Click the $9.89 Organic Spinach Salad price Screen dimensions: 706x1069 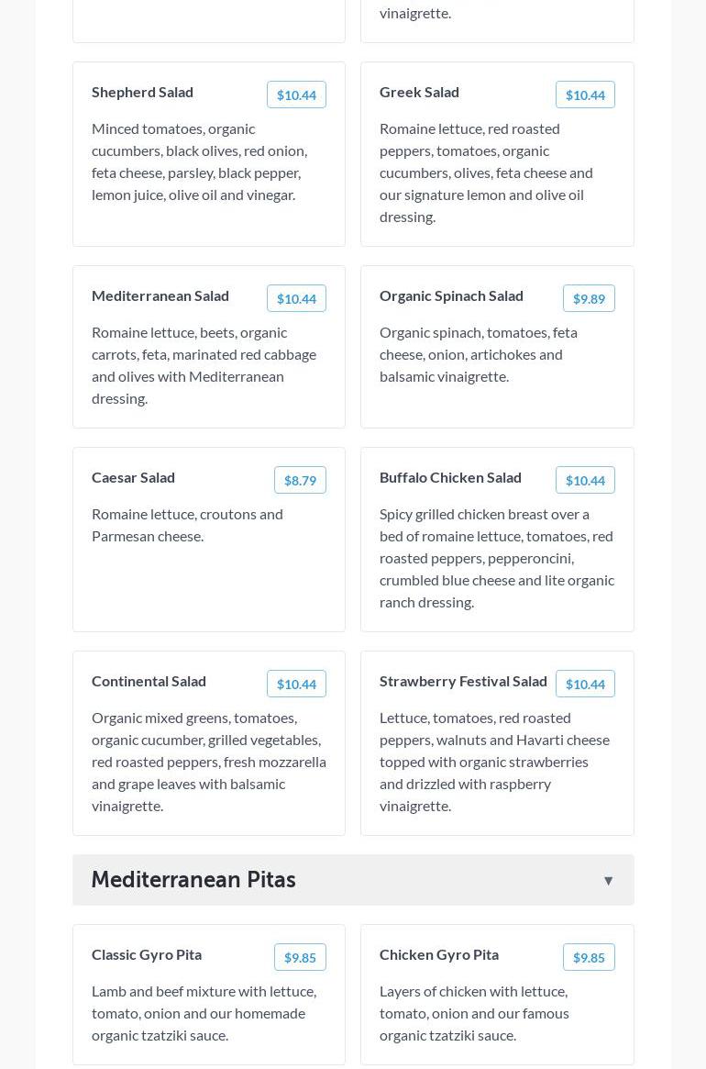[x=589, y=298]
